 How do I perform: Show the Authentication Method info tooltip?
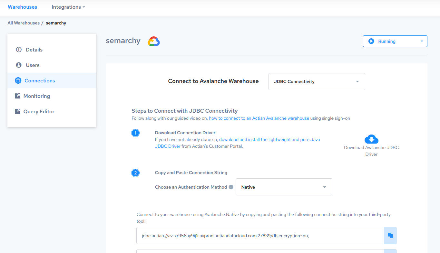click(x=231, y=187)
